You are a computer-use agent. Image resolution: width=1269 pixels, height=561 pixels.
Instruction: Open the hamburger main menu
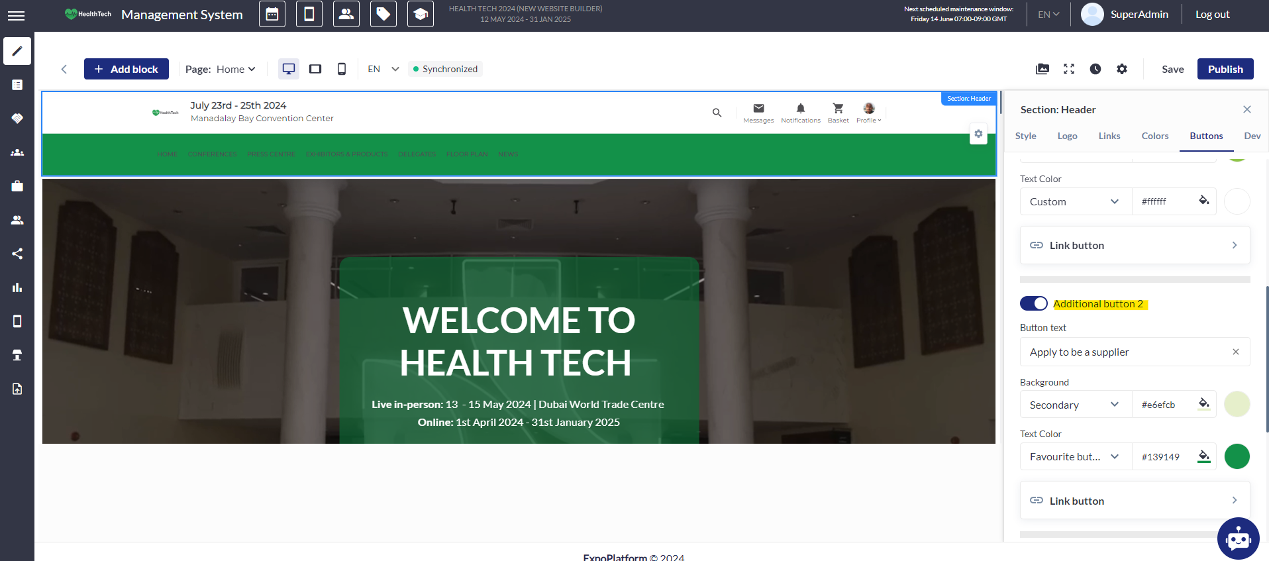16,15
